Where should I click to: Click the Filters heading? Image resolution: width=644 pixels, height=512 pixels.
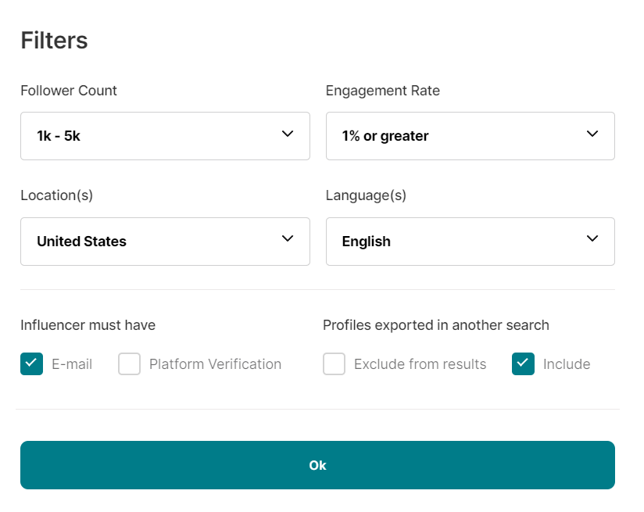point(54,41)
